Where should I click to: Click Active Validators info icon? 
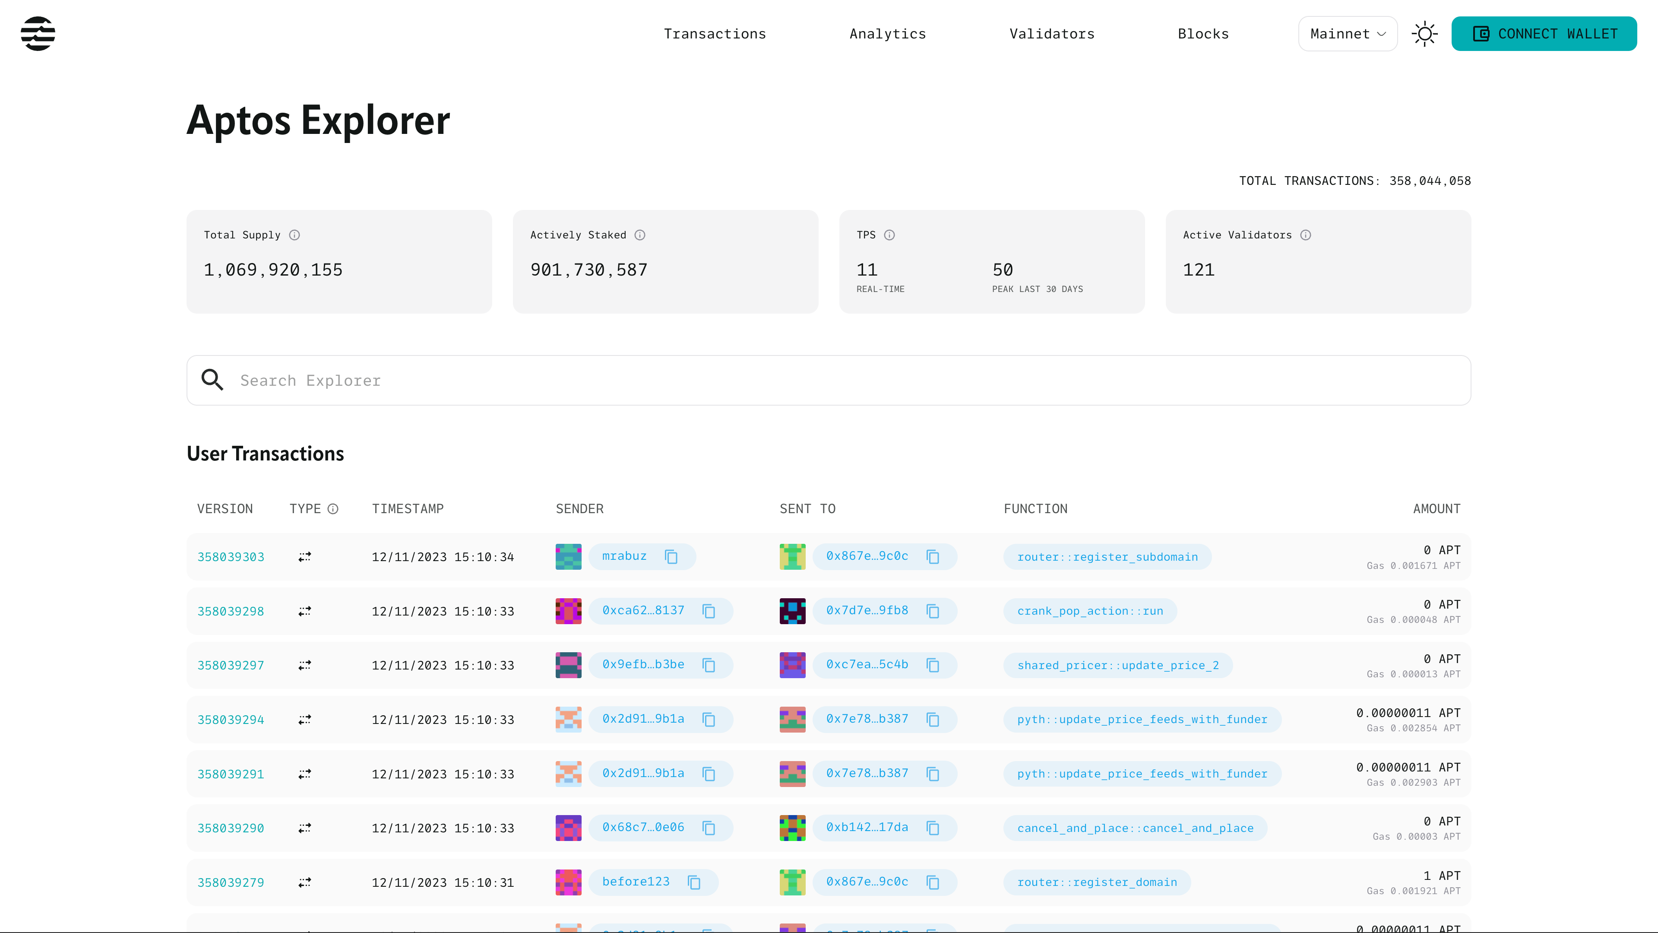[x=1305, y=235]
